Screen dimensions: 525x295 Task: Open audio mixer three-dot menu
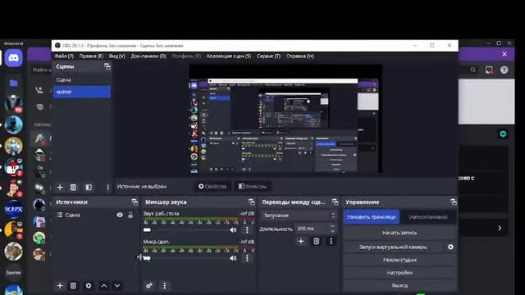164,286
